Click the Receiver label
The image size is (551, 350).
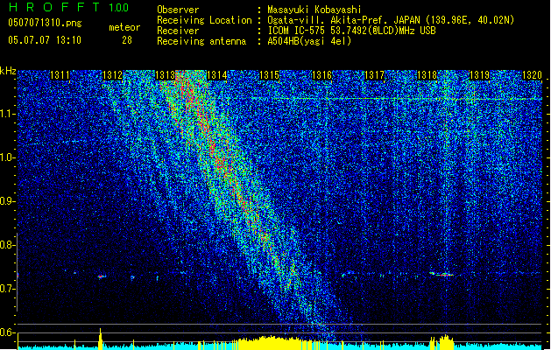(178, 31)
